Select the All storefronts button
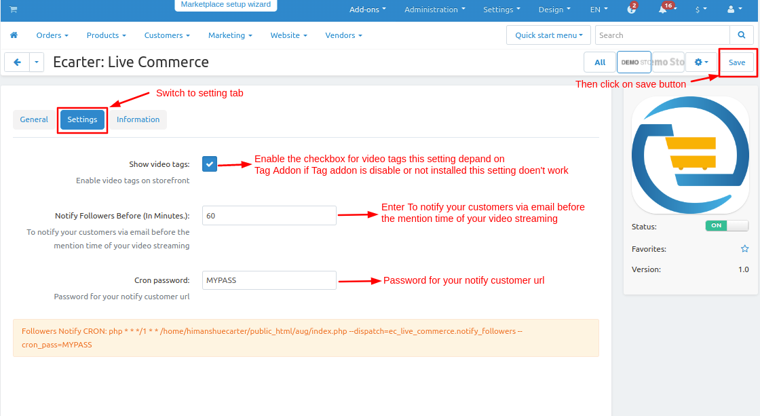 [x=600, y=62]
